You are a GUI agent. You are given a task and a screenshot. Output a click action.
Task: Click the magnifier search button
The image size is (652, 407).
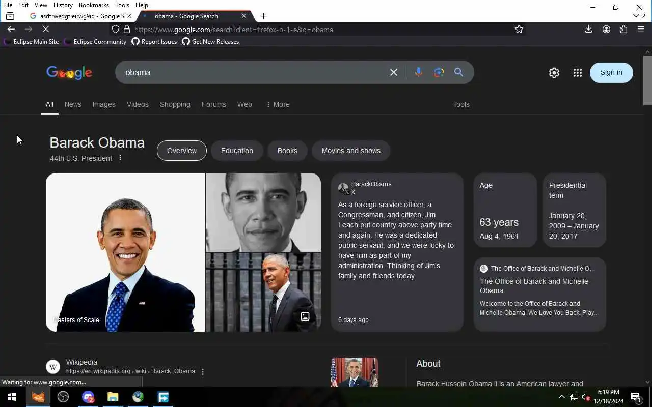[x=458, y=72]
